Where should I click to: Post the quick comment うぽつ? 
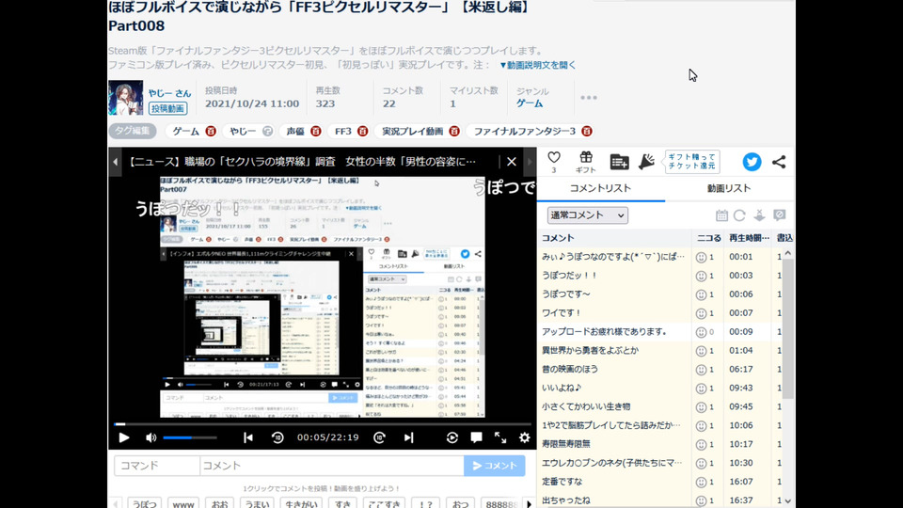click(x=144, y=504)
